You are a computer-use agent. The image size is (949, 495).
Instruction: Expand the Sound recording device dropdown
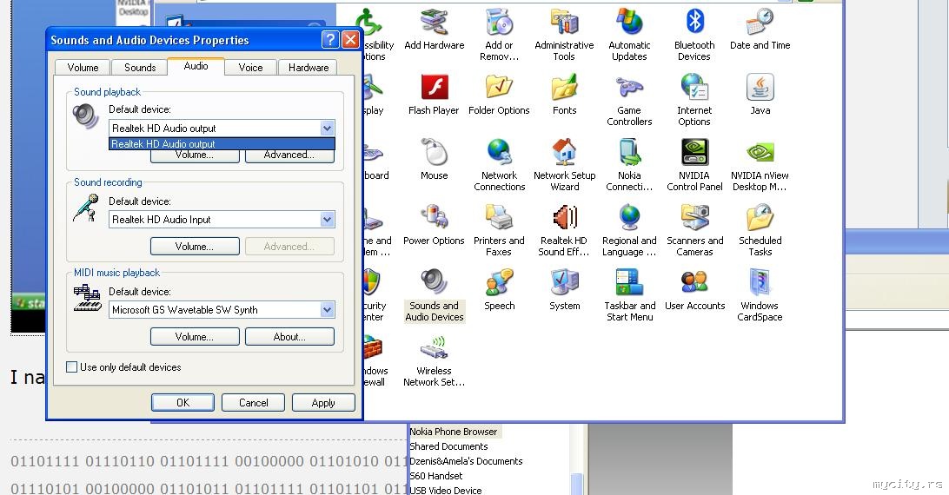tap(328, 220)
